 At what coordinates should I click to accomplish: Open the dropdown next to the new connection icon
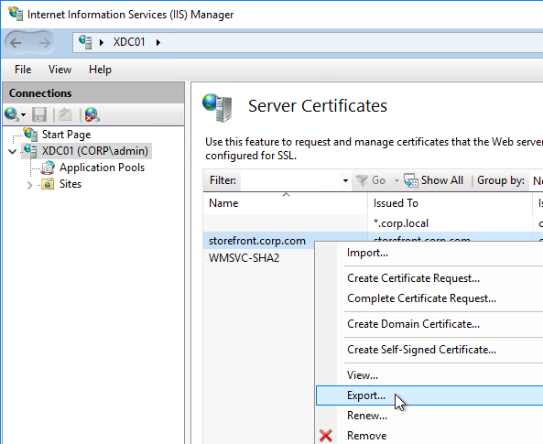[x=23, y=114]
